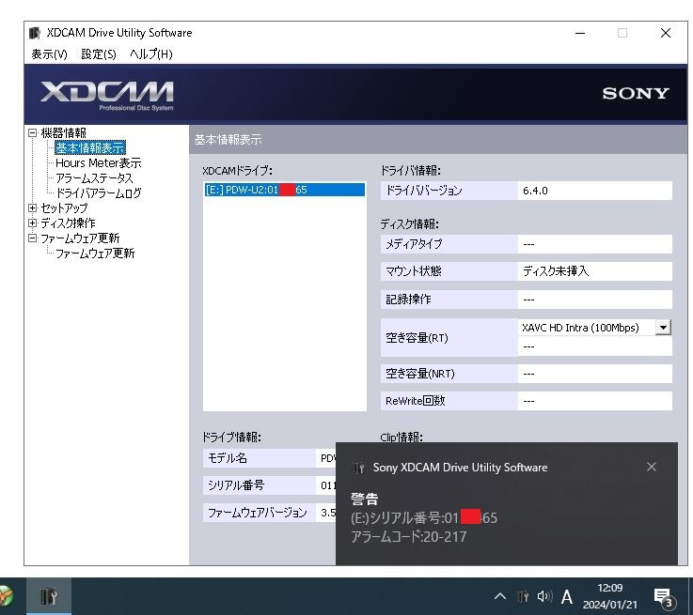Image resolution: width=693 pixels, height=615 pixels.
Task: Open the XAVC HD Intra format dropdown
Action: (663, 328)
